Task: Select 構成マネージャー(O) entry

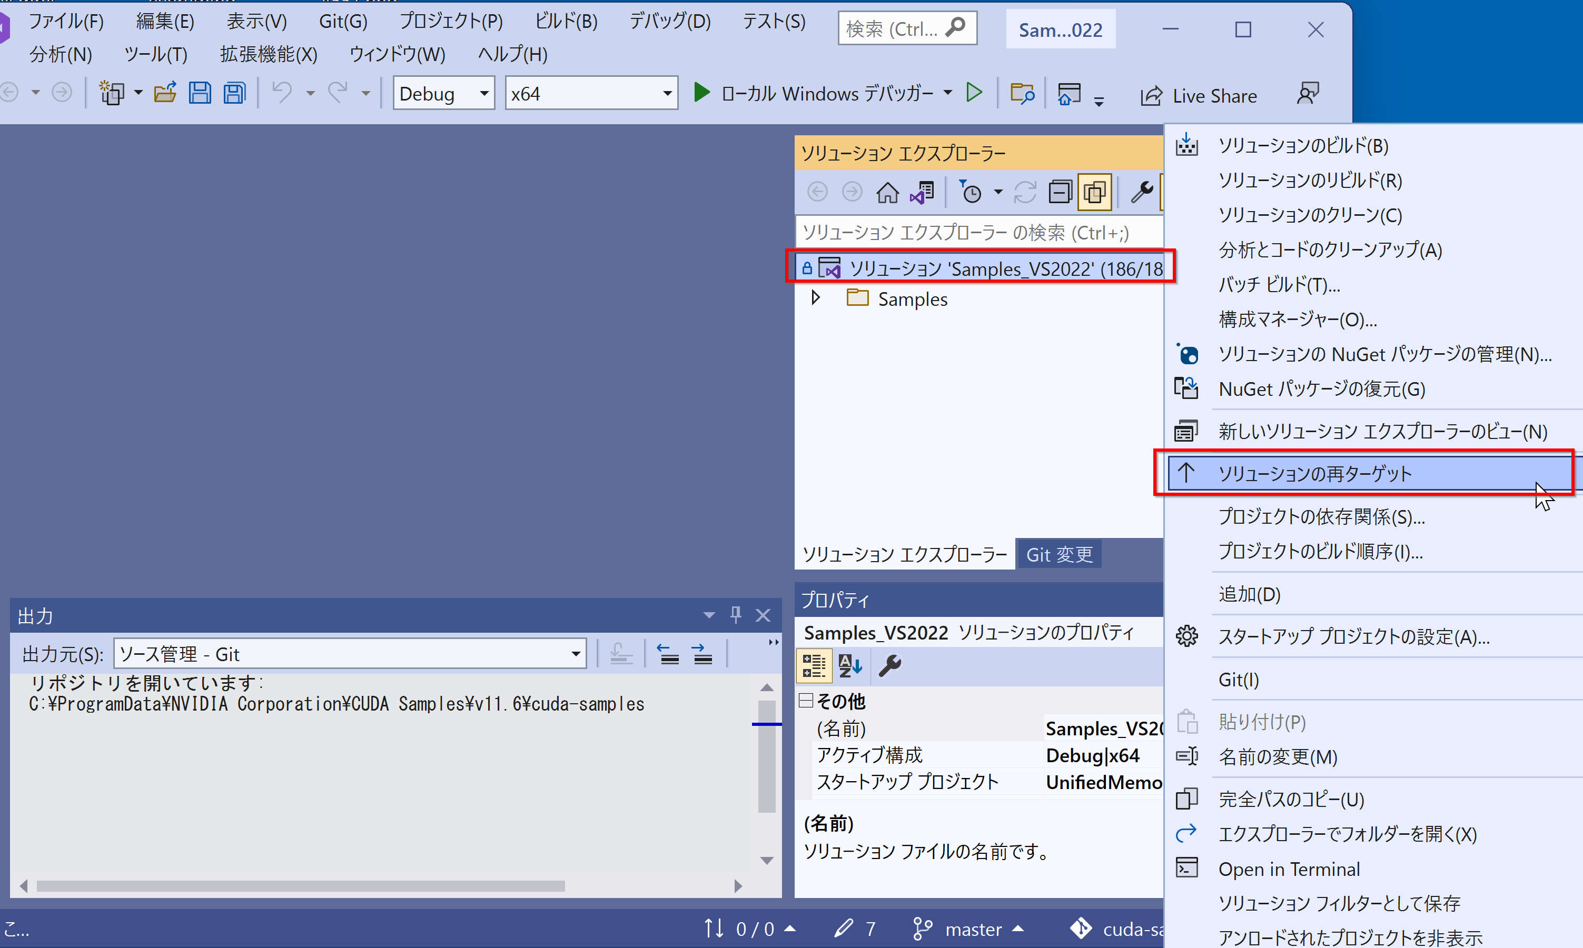Action: [x=1373, y=319]
